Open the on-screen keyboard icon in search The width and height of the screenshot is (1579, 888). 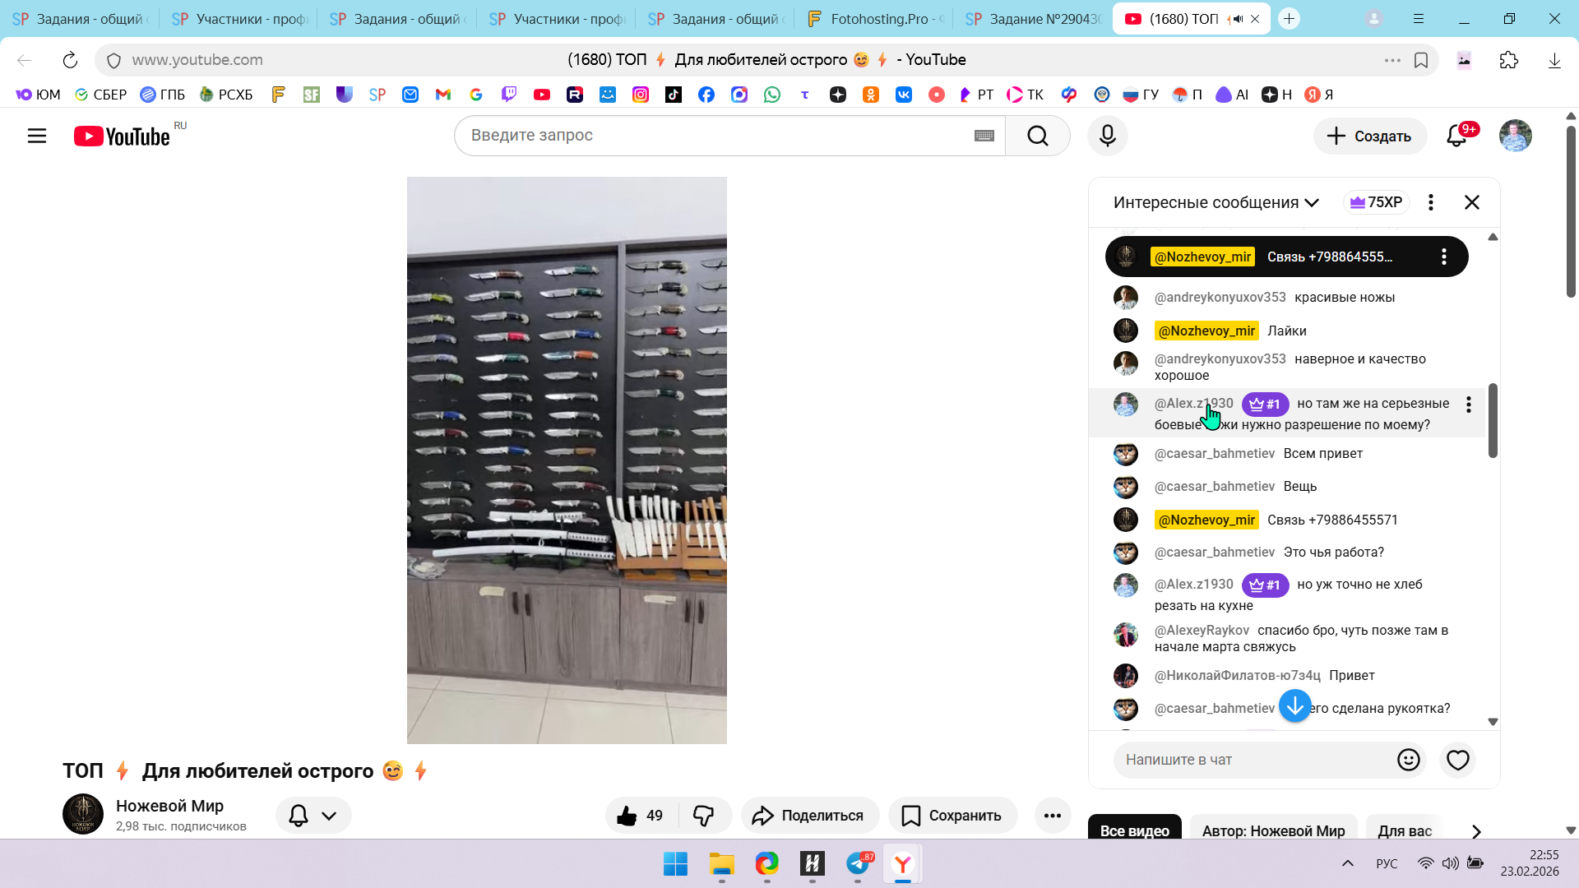(984, 136)
